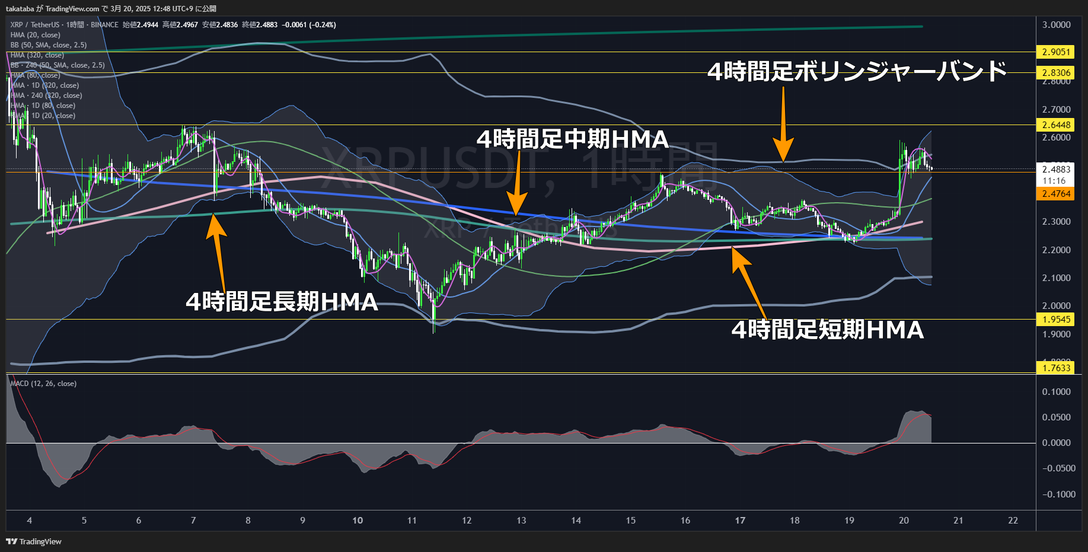
Task: Click the XRP / TetherUS symbol legend title
Action: (x=64, y=25)
